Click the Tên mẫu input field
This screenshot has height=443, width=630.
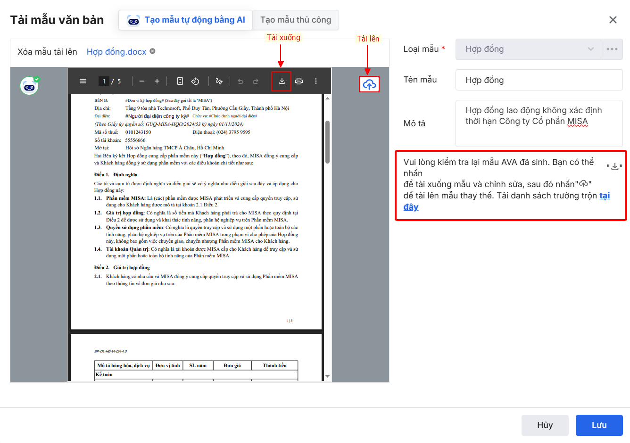539,80
